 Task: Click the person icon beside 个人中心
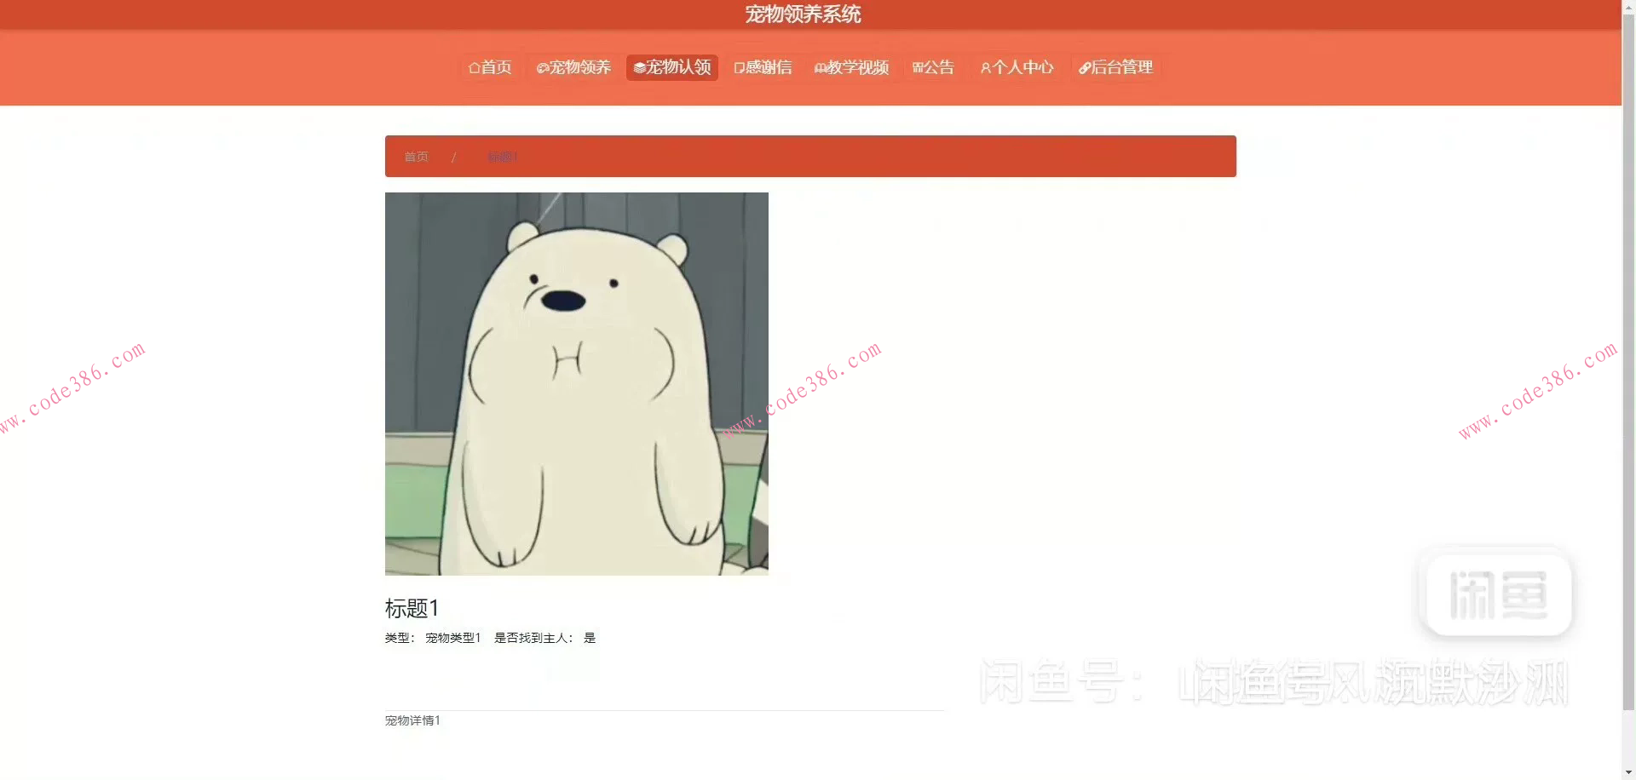click(x=986, y=67)
